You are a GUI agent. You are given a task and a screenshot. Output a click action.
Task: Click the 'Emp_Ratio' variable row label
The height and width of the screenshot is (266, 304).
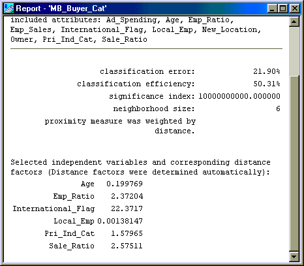click(74, 196)
